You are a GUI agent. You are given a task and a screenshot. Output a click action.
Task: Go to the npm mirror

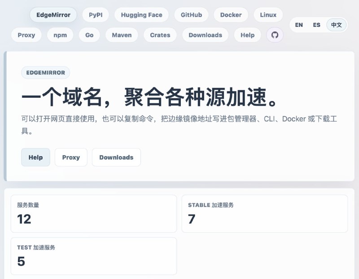(60, 35)
